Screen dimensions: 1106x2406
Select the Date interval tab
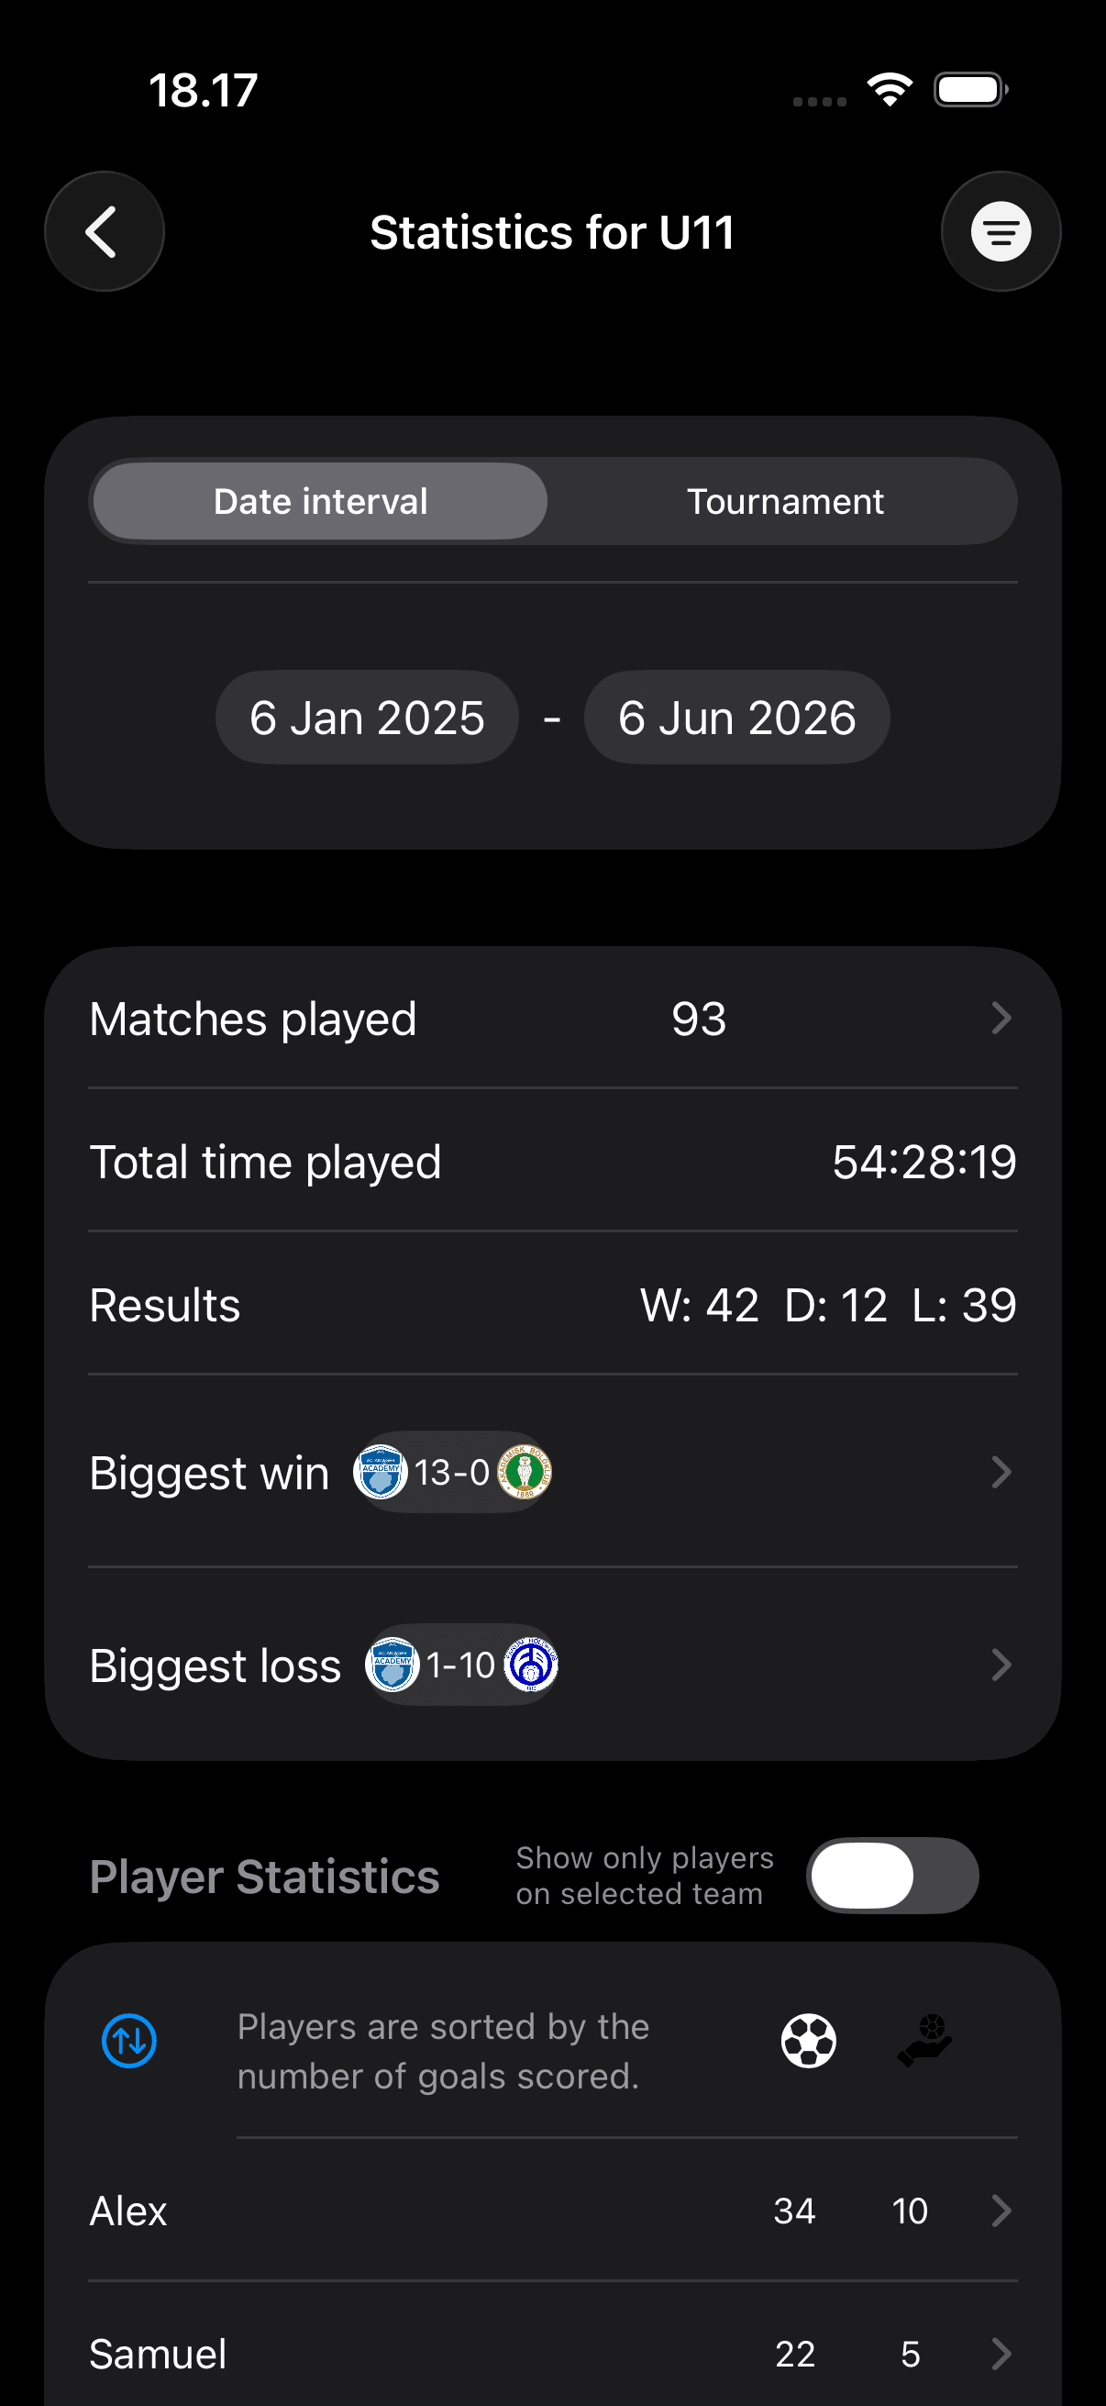(x=320, y=502)
